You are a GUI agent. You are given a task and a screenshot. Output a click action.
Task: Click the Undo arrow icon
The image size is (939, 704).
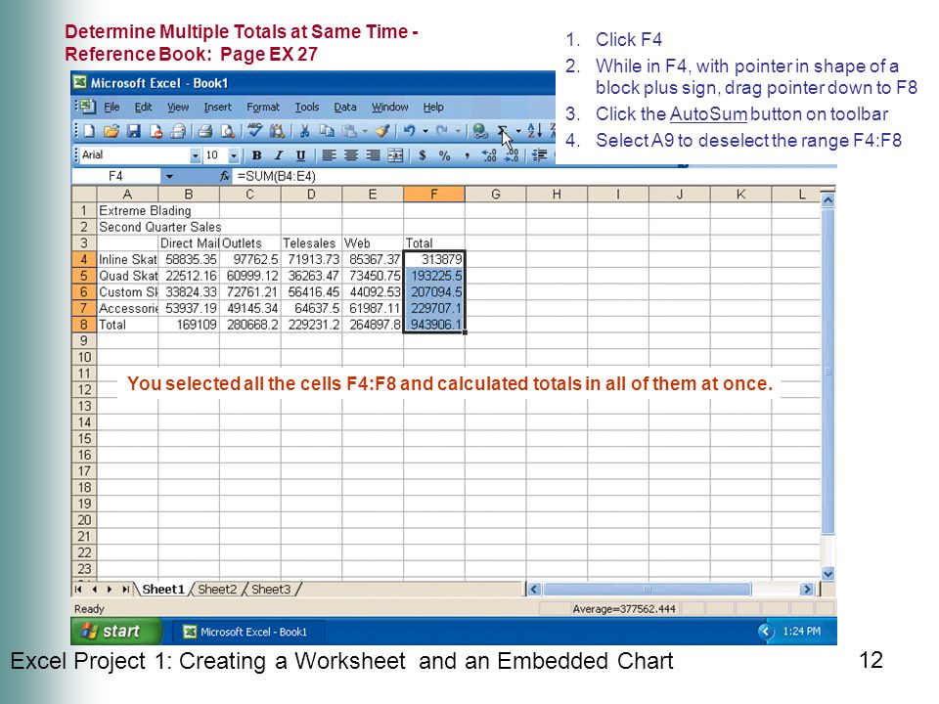(x=410, y=130)
